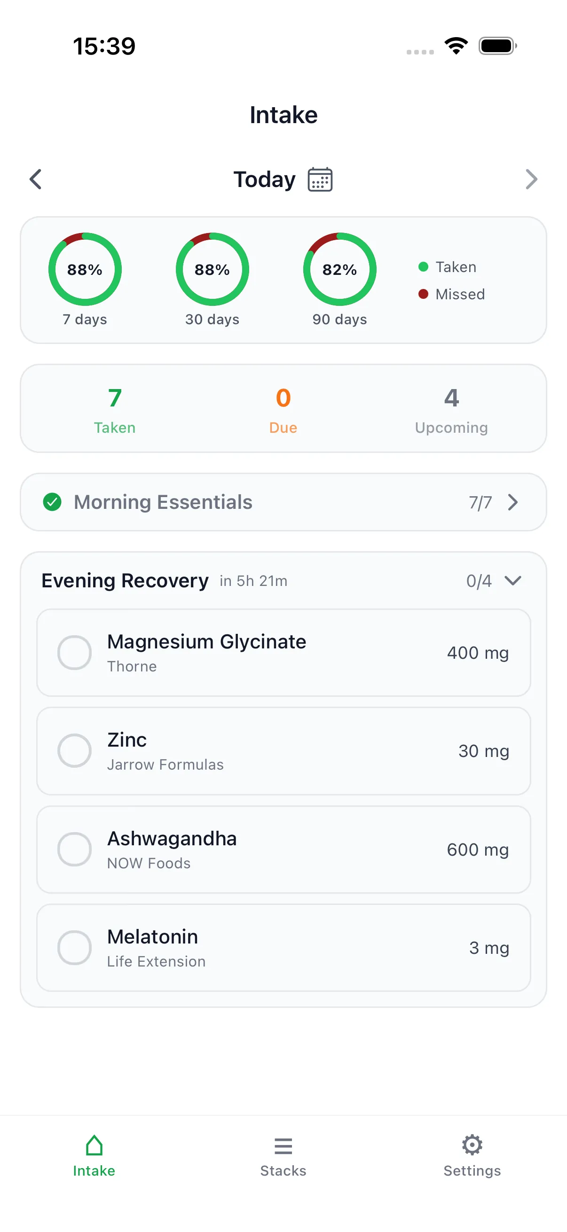Collapse the Evening Recovery section
The height and width of the screenshot is (1232, 567).
pos(513,581)
